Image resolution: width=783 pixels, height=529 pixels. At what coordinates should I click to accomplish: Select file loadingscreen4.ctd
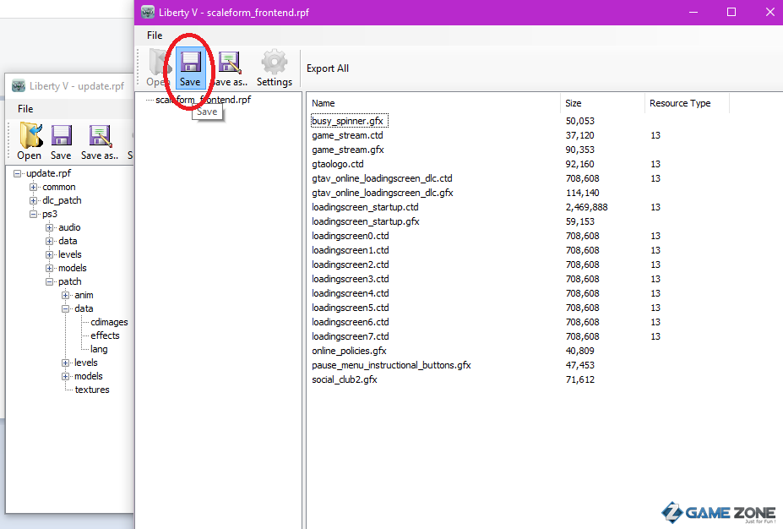pos(350,294)
